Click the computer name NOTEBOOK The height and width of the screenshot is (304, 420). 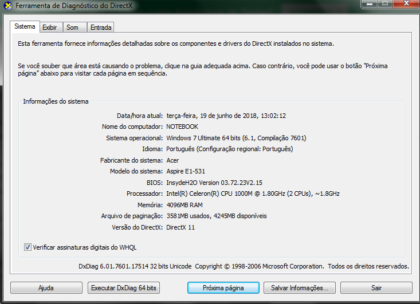pyautogui.click(x=182, y=127)
